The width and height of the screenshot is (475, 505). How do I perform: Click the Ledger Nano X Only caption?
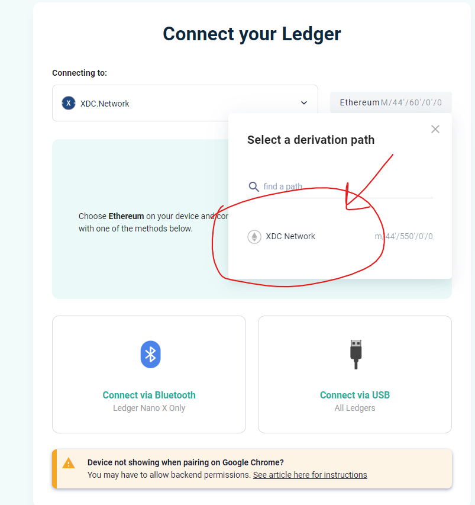tap(149, 408)
